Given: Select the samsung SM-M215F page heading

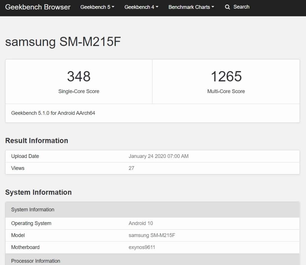Looking at the screenshot, I should [x=63, y=41].
